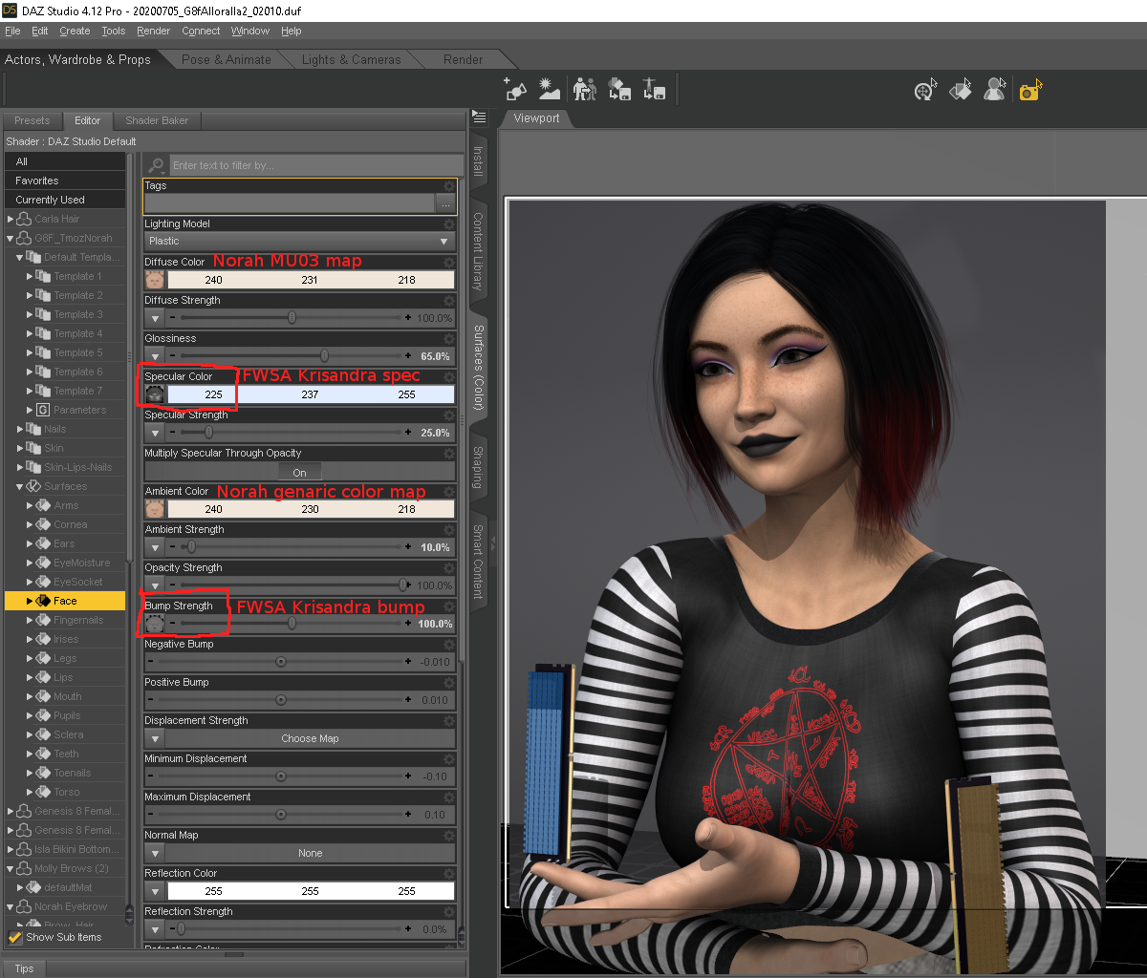Click the transfer utility figures icon

(584, 89)
